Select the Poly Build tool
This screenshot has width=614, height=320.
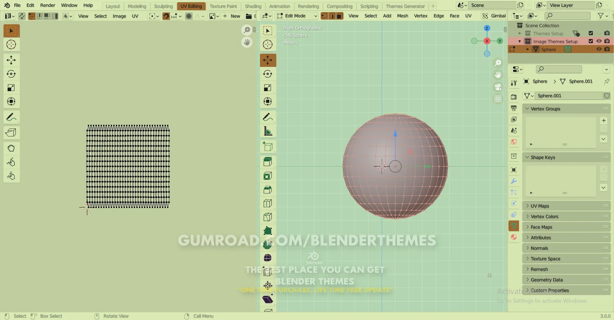268,231
